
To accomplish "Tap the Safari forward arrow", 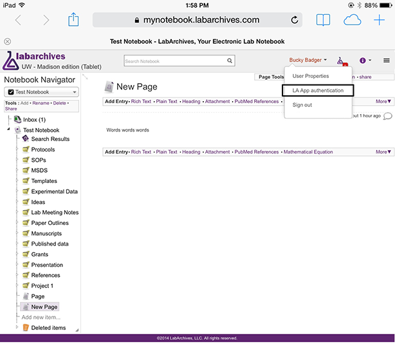I will tap(46, 20).
